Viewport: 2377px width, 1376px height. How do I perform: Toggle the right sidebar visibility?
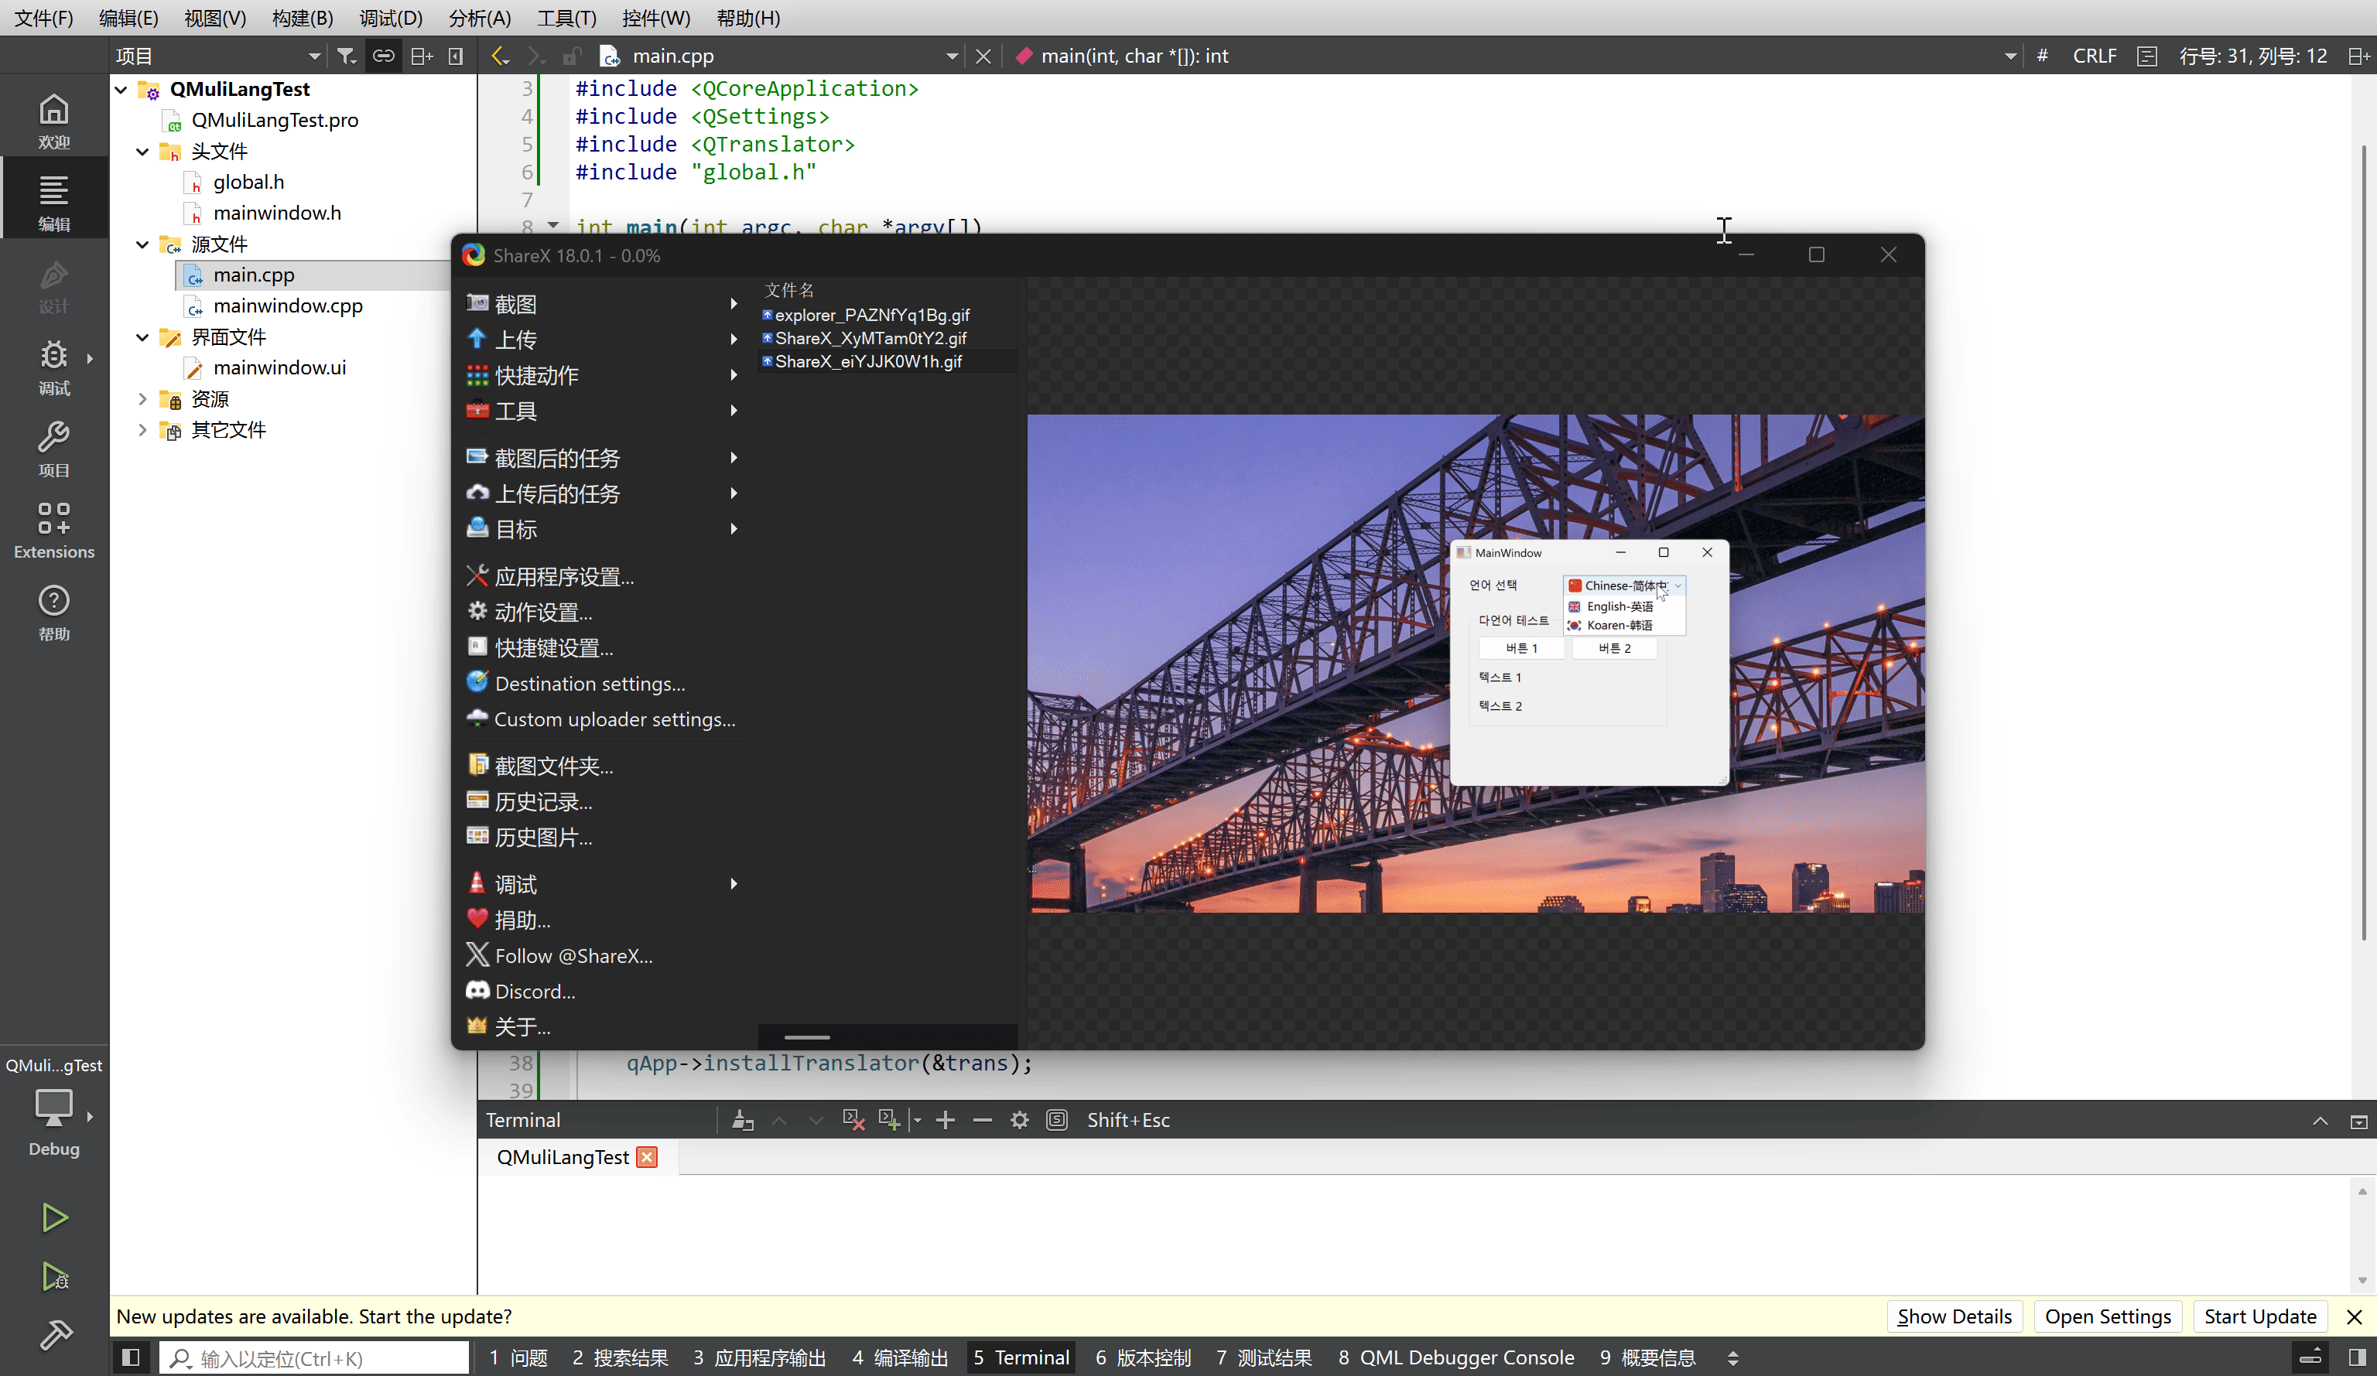[x=2356, y=1357]
